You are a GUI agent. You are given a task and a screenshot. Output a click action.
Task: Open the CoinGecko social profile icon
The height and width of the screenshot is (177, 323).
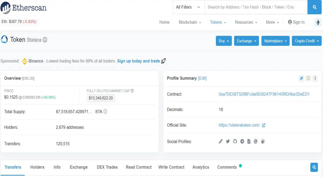pos(263,141)
